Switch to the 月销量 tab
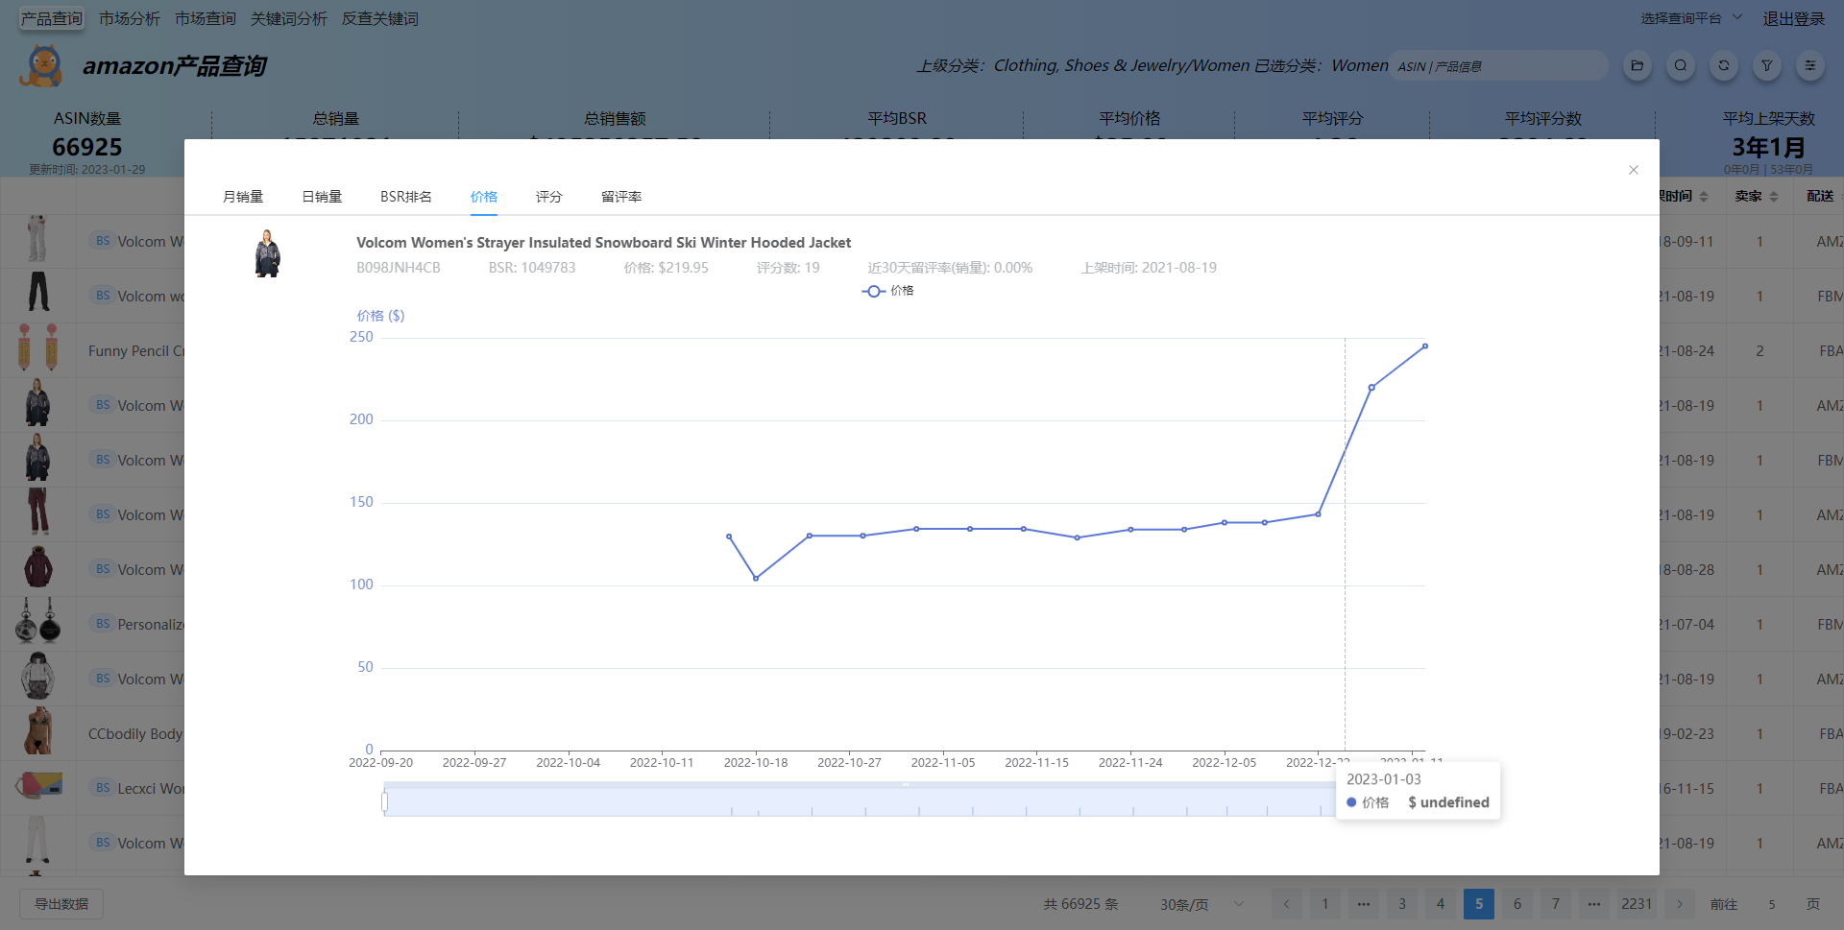 pyautogui.click(x=243, y=197)
